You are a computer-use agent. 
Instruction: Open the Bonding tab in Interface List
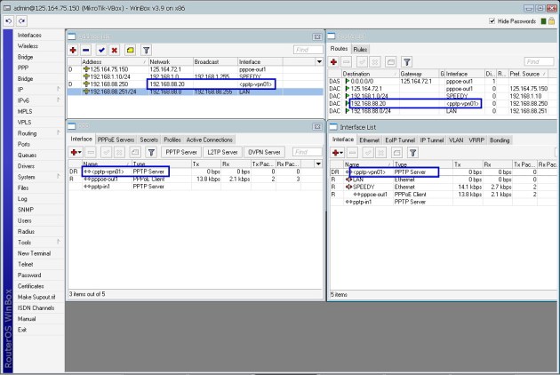(500, 140)
